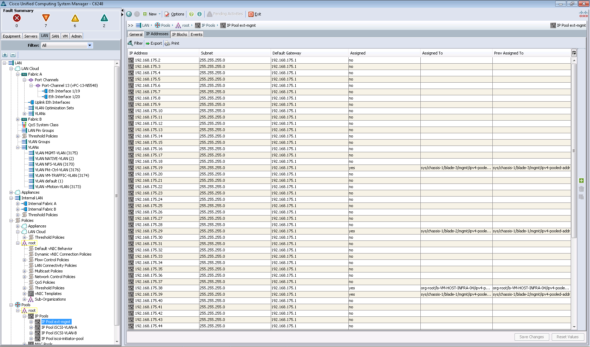Sort by the Assigned column header
The image size is (590, 347).
[x=385, y=53]
